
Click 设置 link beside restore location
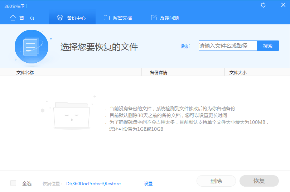[x=148, y=184]
